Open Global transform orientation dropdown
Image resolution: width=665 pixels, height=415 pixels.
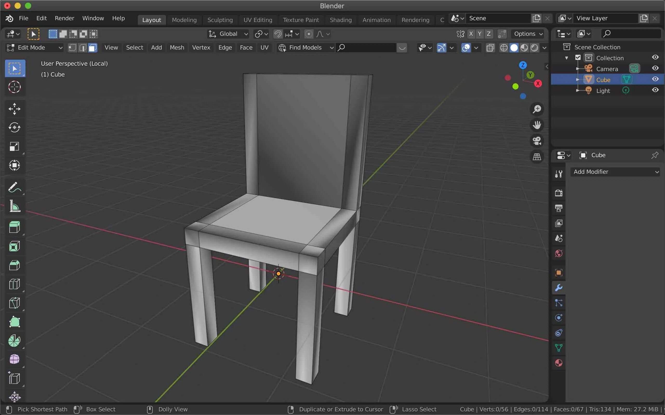[x=228, y=34]
